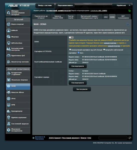Click the WAN - DDNS page title

[x=40, y=24]
